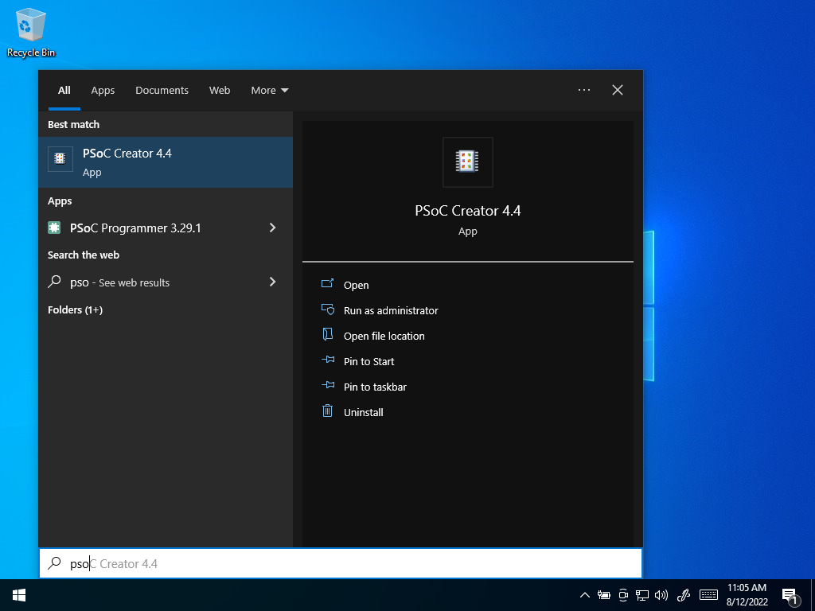The image size is (815, 611).
Task: Click the Uninstall trash icon
Action: point(327,411)
